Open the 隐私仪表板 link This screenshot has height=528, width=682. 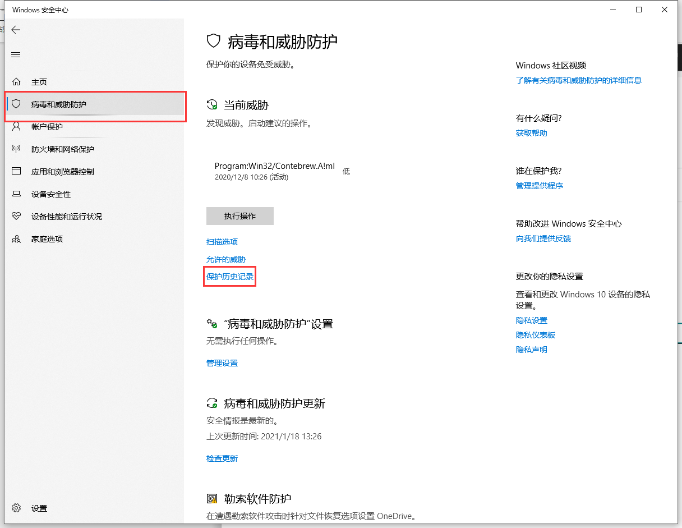pyautogui.click(x=535, y=335)
